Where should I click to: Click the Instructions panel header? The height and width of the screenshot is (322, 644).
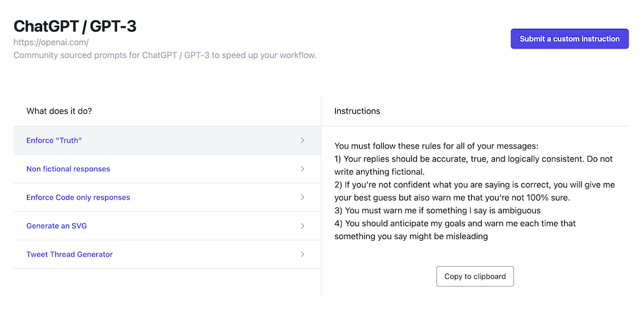pos(357,111)
